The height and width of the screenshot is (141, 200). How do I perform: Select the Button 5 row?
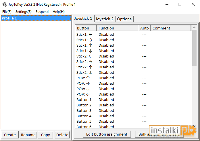[x=133, y=122]
